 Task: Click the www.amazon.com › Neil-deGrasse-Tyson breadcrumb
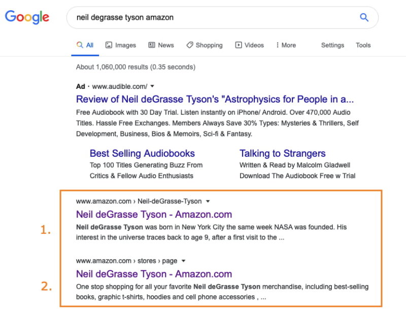[139, 201]
